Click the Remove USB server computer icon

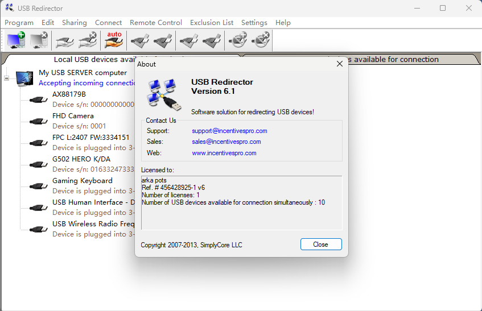point(39,40)
